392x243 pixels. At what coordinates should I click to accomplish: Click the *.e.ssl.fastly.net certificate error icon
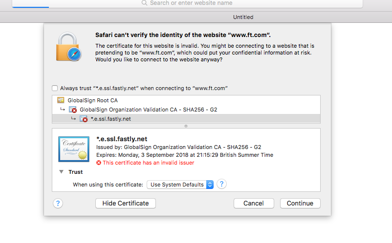(84, 119)
